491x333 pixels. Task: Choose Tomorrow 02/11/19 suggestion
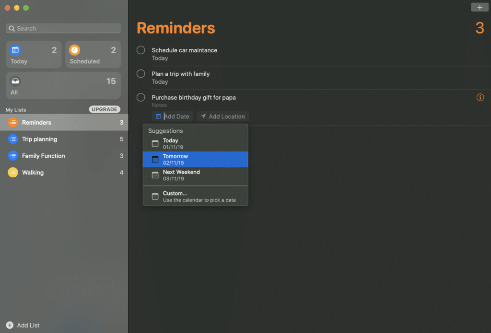196,159
